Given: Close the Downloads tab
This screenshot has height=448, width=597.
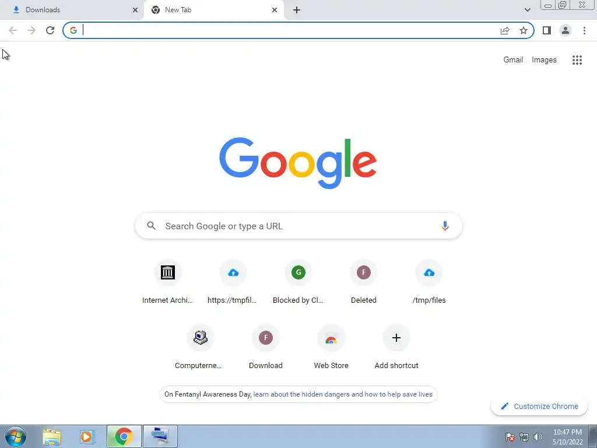Looking at the screenshot, I should (135, 10).
